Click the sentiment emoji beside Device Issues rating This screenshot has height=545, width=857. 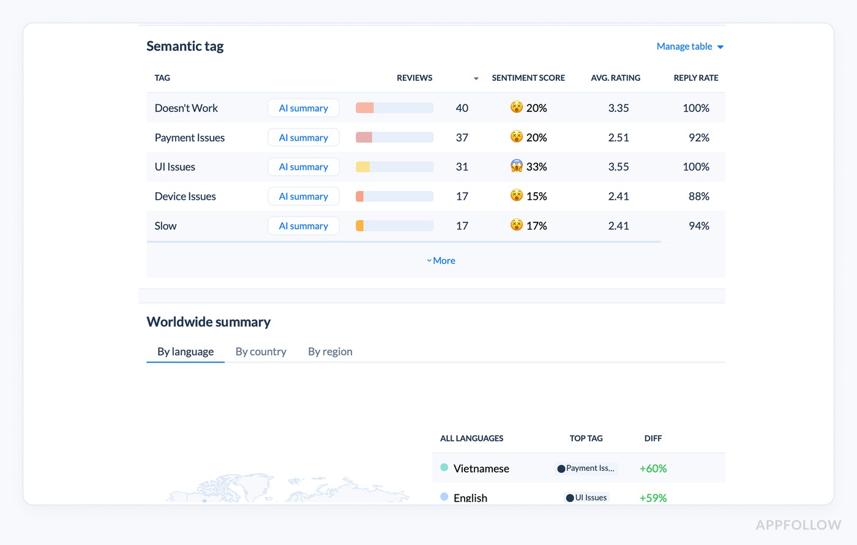click(516, 195)
